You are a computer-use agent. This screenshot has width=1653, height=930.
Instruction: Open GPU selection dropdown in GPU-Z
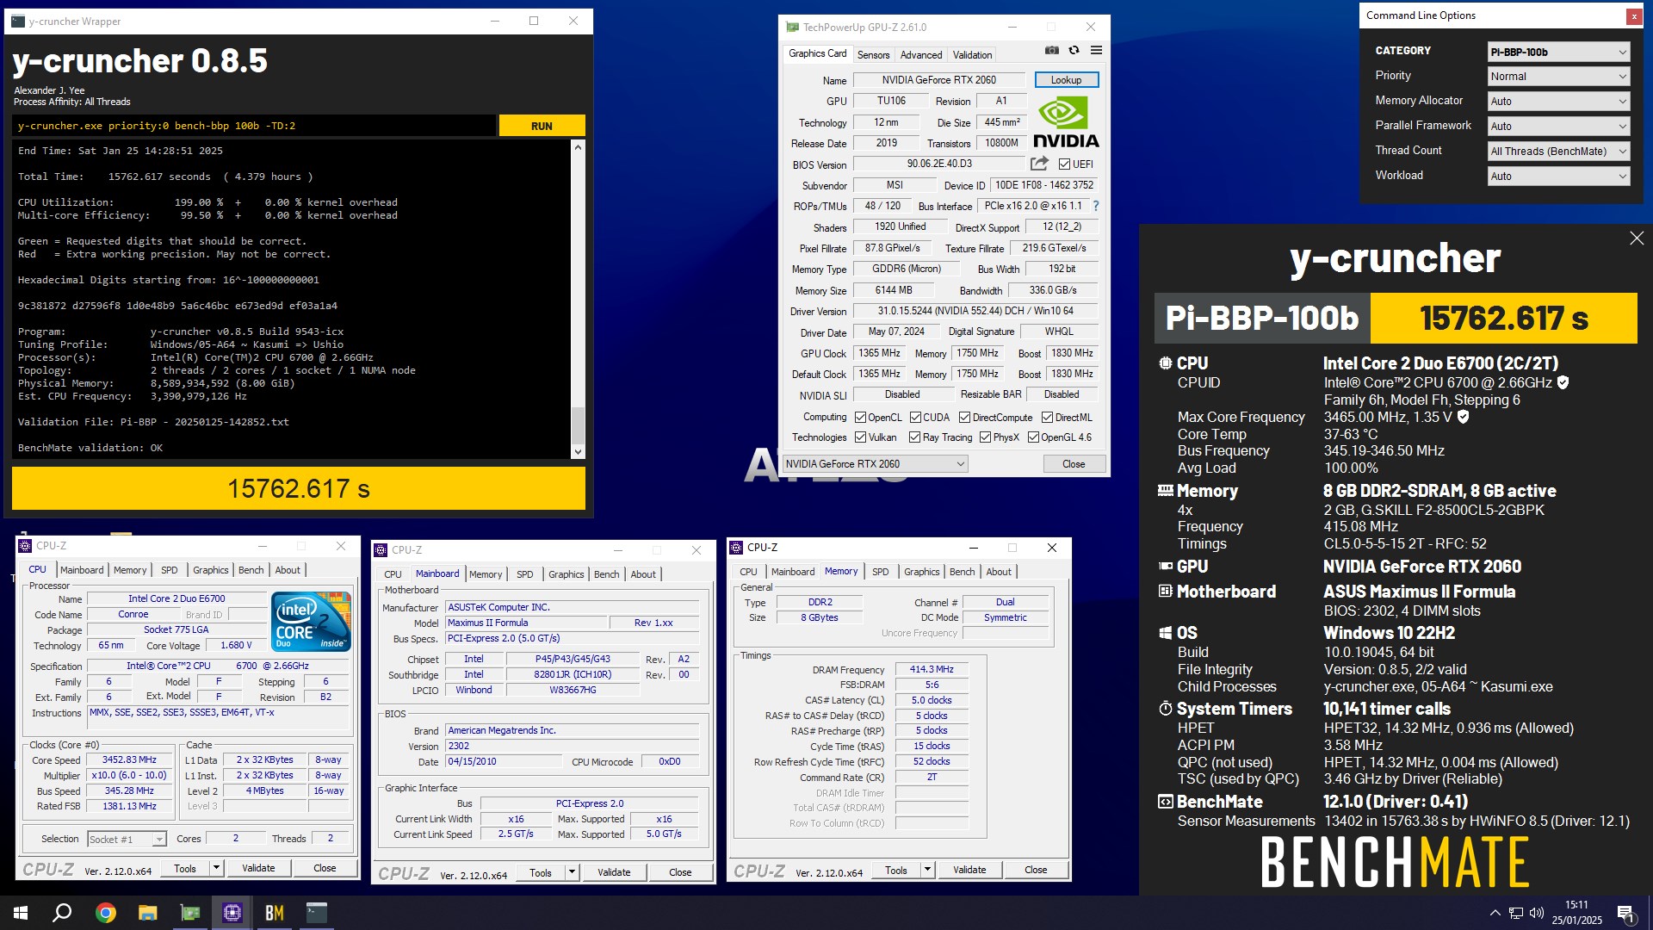point(875,464)
